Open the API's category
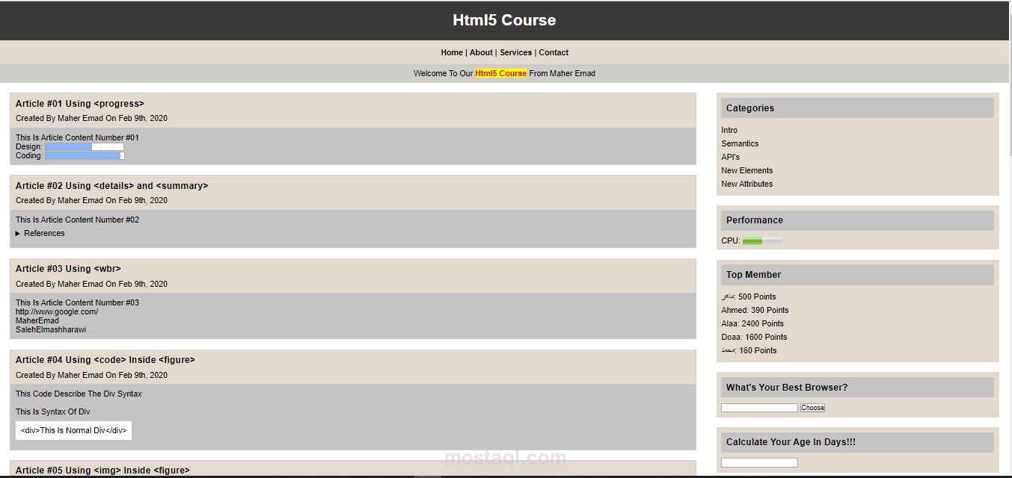 (729, 157)
